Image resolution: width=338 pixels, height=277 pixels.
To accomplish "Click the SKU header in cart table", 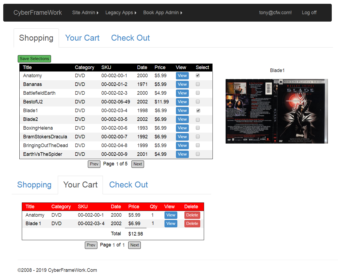I will click(x=83, y=207).
